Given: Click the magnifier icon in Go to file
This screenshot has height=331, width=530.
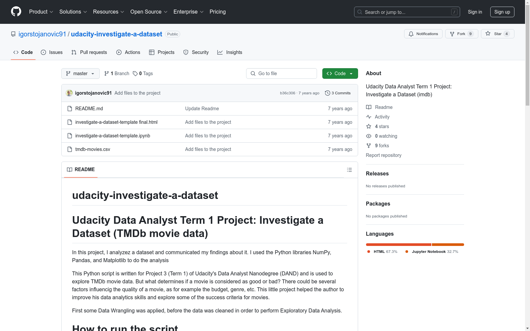Looking at the screenshot, I should [253, 73].
